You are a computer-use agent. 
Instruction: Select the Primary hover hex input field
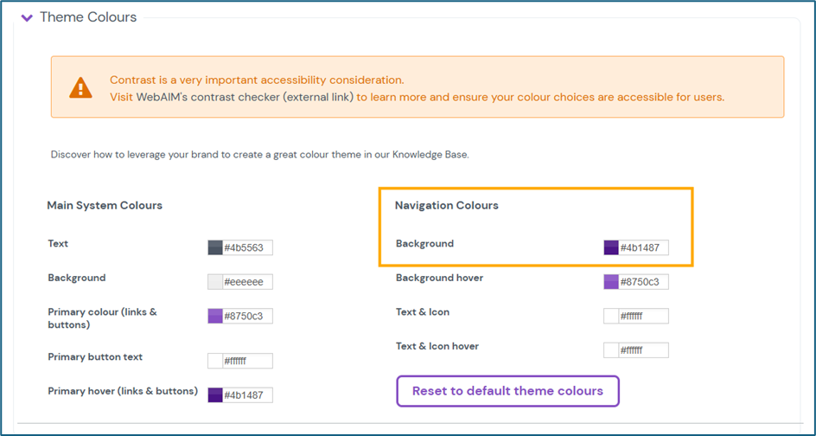tap(247, 395)
